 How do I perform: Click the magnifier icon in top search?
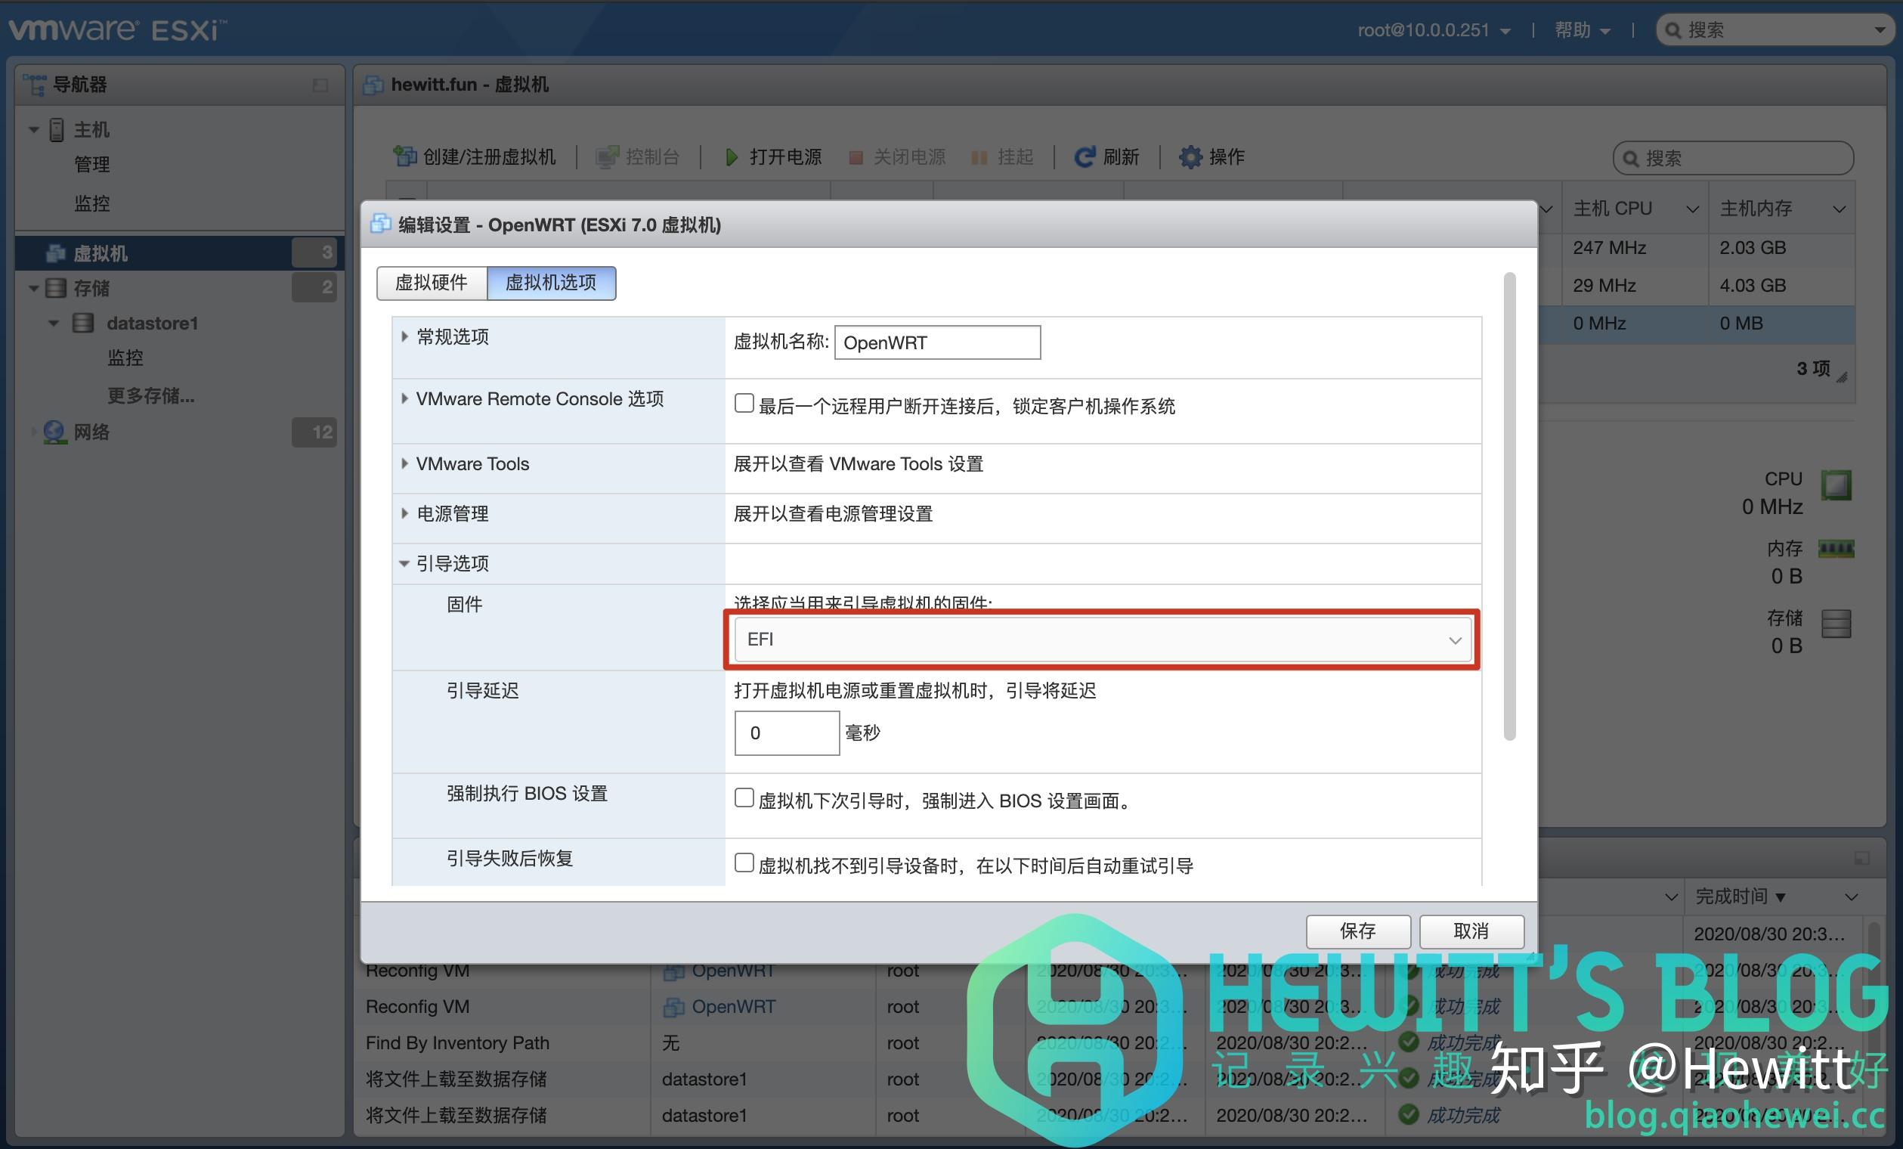[1673, 30]
